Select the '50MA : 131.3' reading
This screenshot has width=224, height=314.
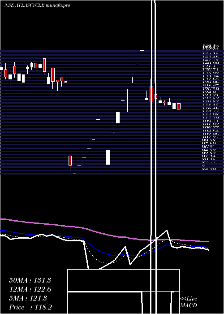point(30,280)
